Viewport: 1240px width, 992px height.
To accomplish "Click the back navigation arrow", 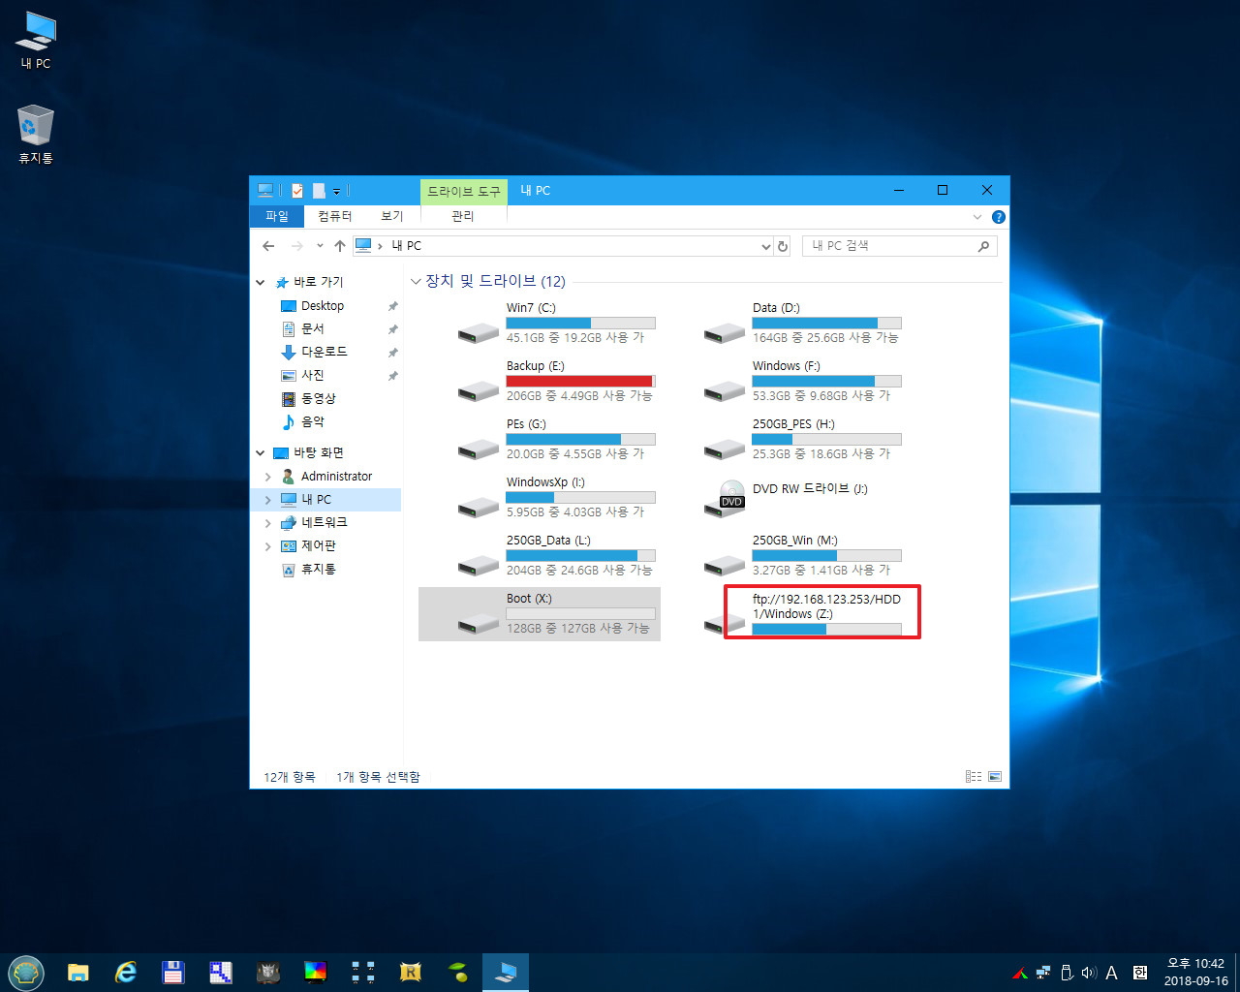I will (x=268, y=246).
